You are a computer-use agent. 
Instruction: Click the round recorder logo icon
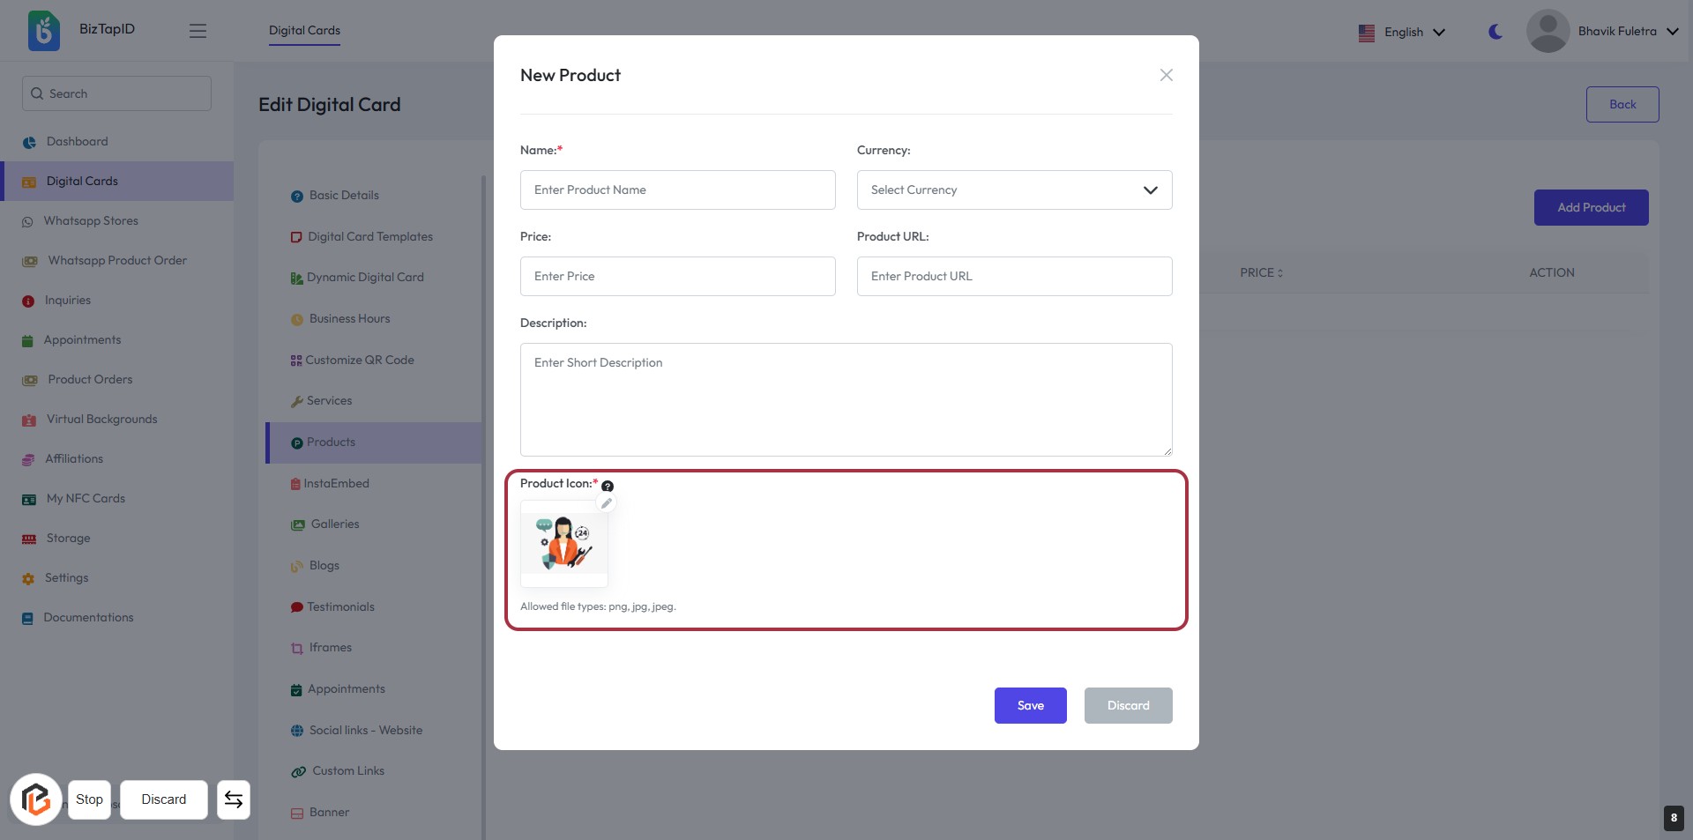click(x=35, y=799)
